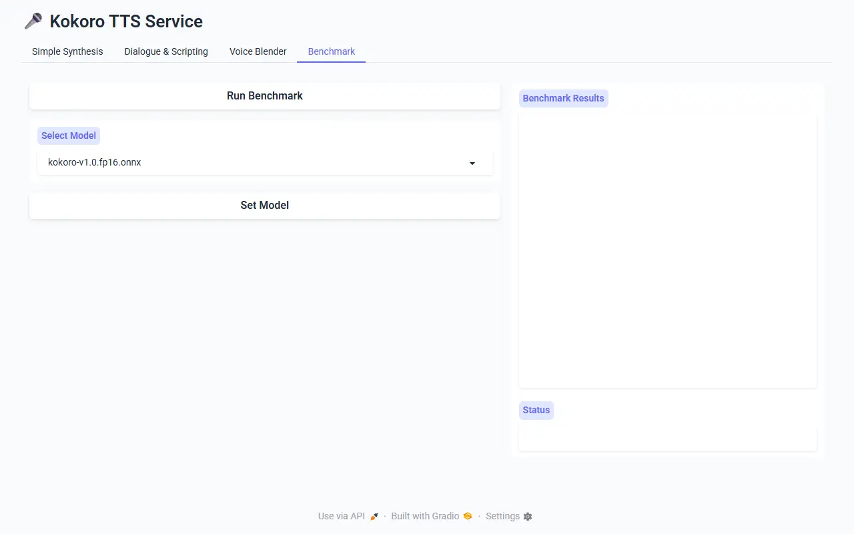The height and width of the screenshot is (534, 854).
Task: Open the Use via API link
Action: pos(349,516)
